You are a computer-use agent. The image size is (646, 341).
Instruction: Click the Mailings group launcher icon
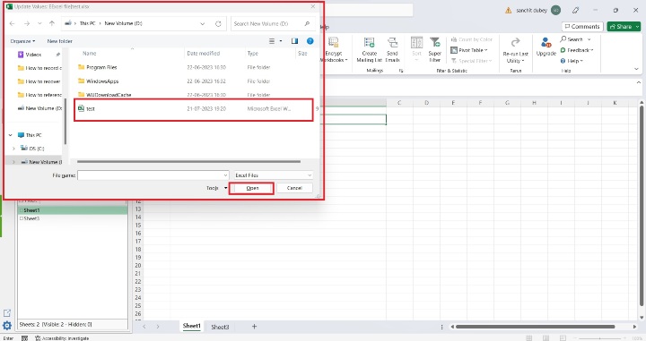[401, 71]
